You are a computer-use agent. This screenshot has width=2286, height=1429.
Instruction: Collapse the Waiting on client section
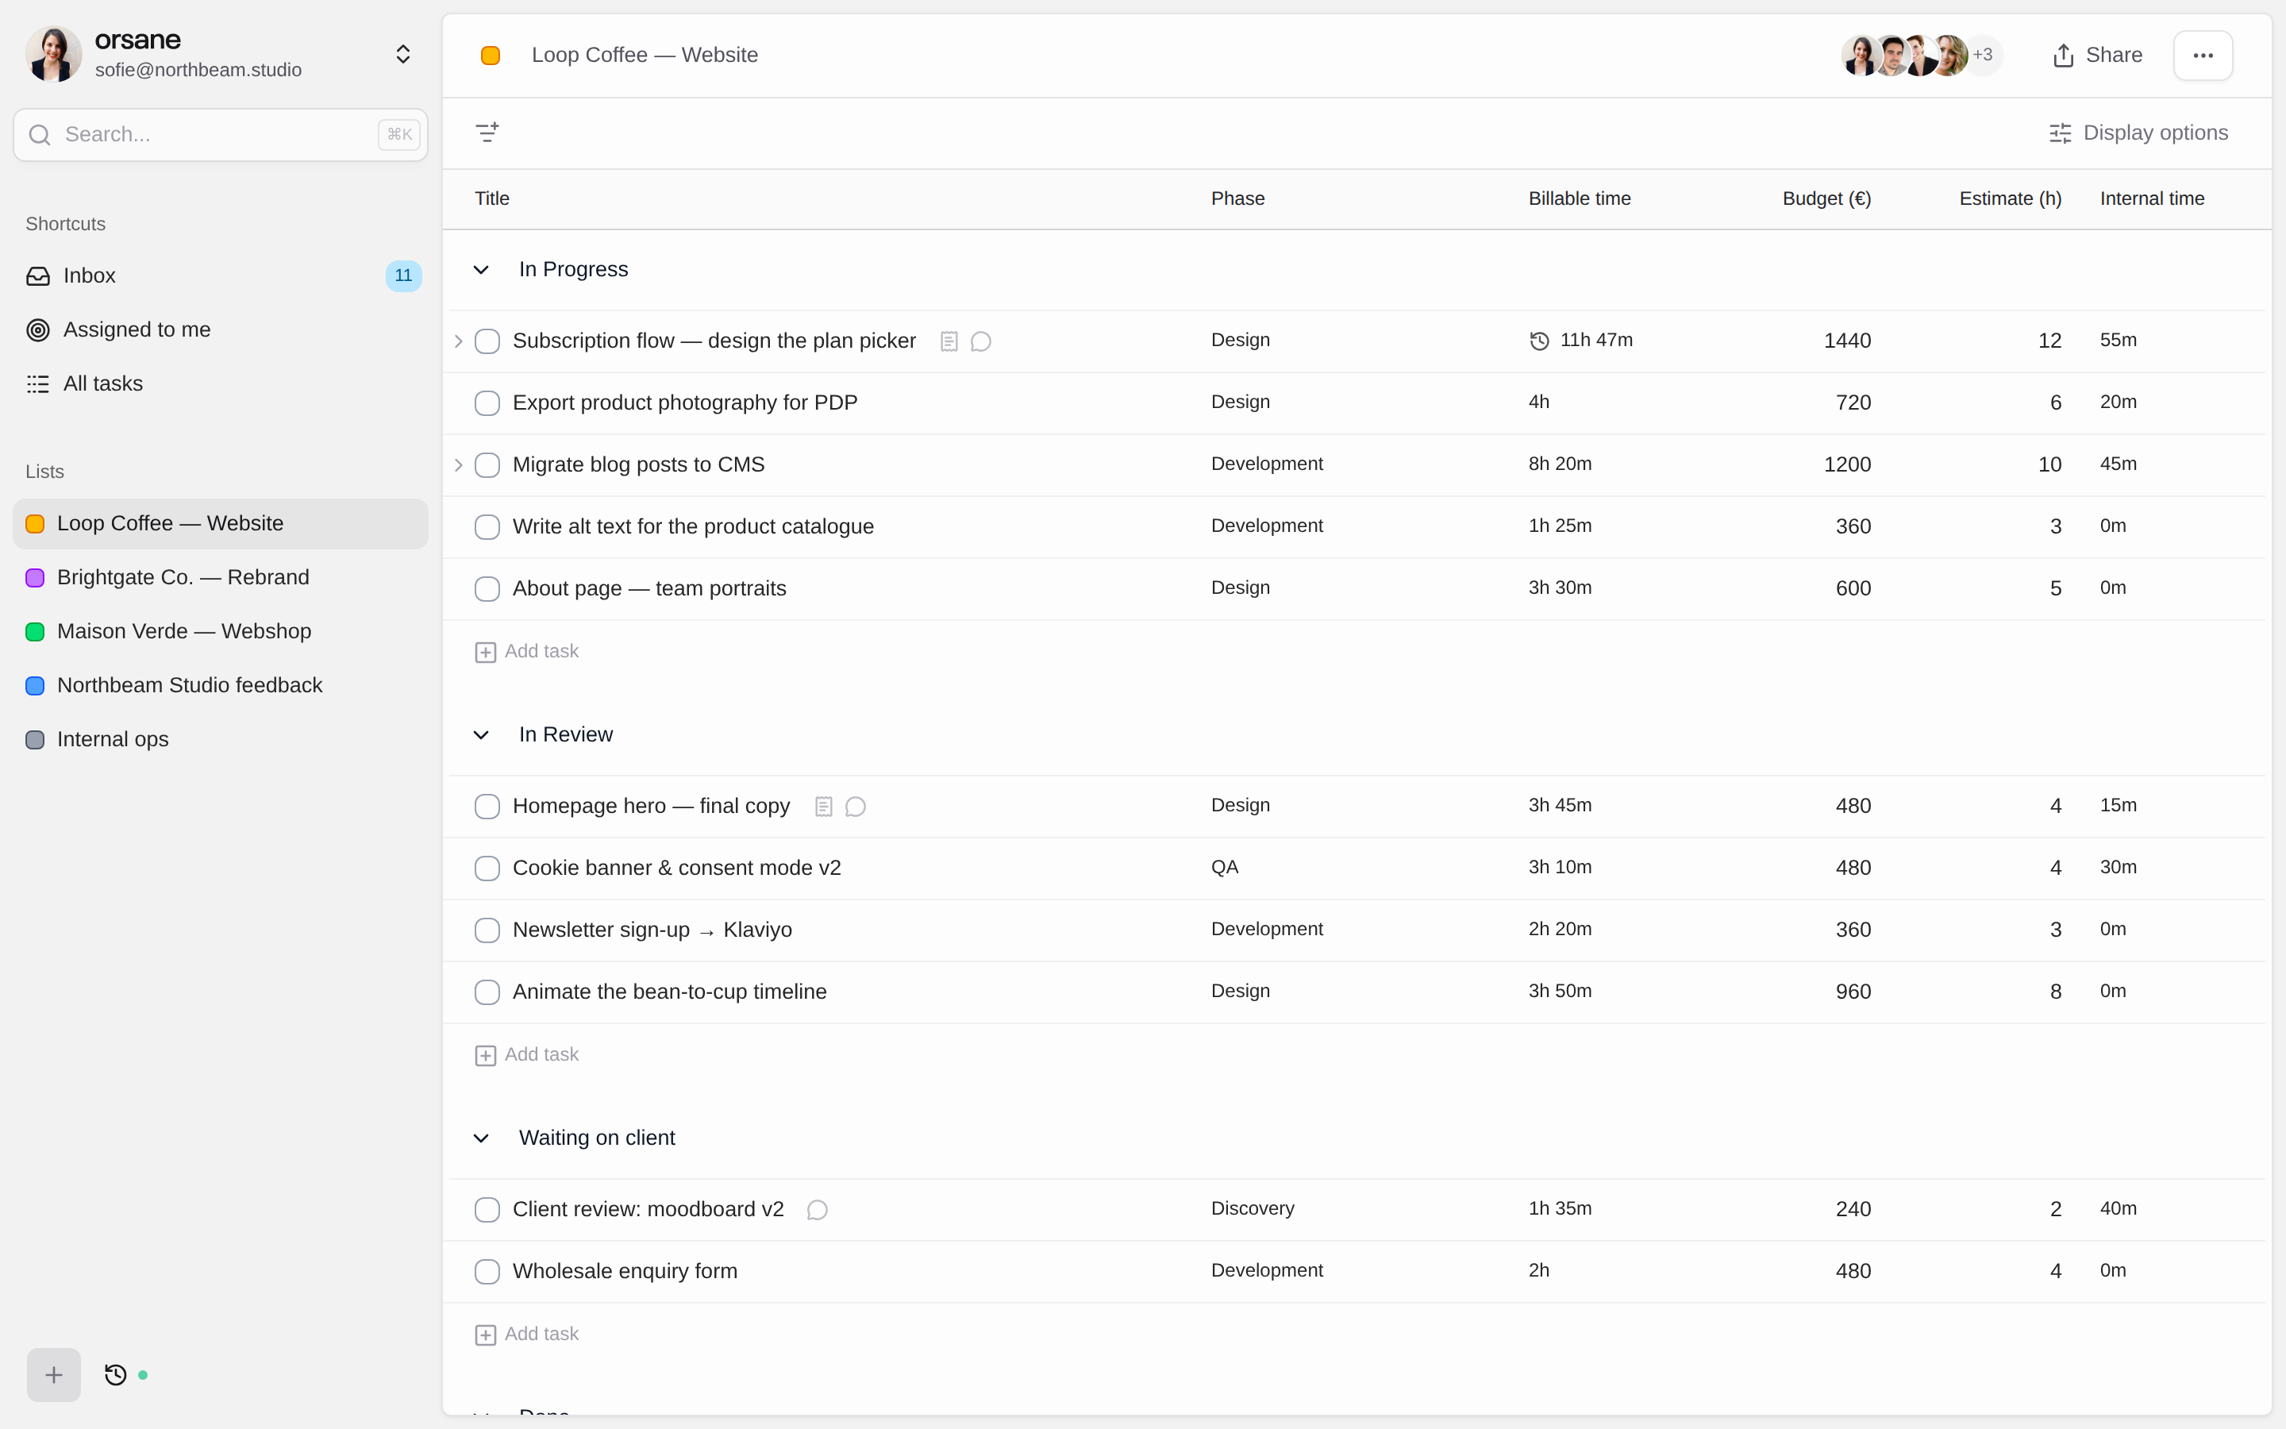click(481, 1138)
